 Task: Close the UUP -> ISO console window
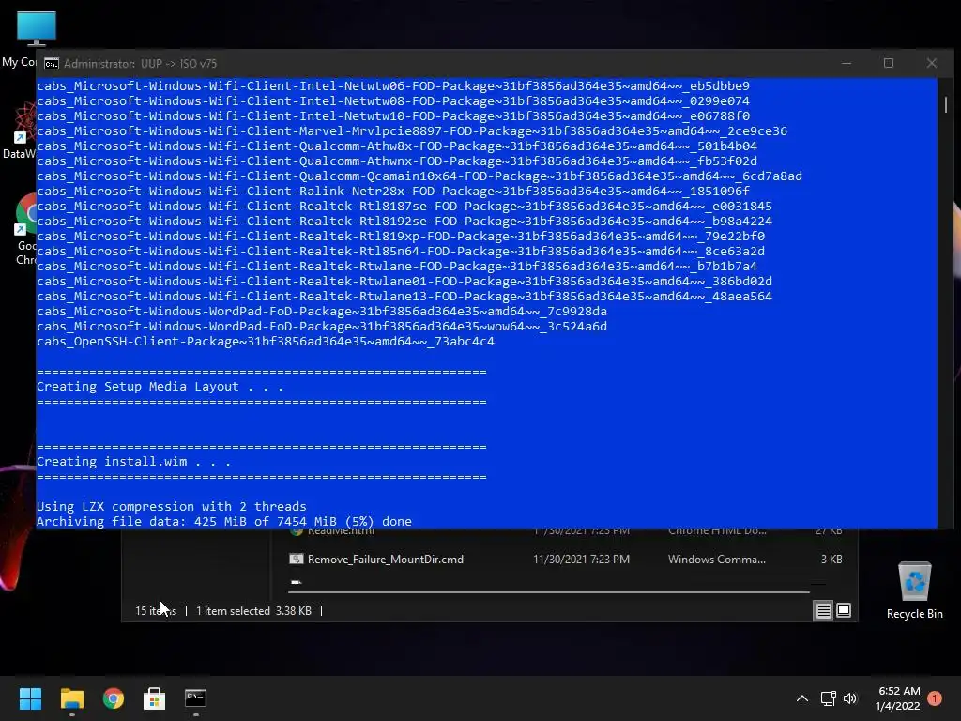pos(932,63)
